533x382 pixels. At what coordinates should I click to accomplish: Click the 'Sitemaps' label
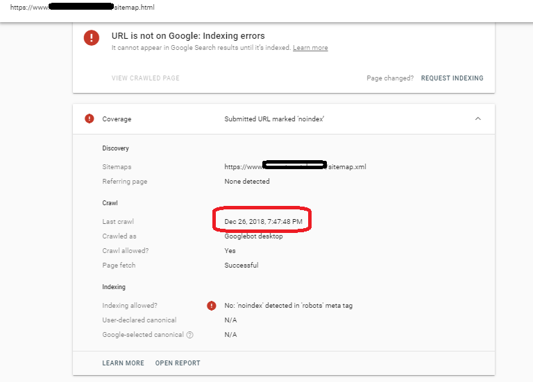(x=117, y=166)
